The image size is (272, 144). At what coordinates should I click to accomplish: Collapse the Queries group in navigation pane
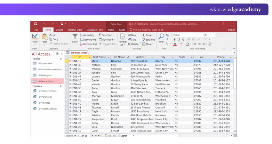[61, 86]
